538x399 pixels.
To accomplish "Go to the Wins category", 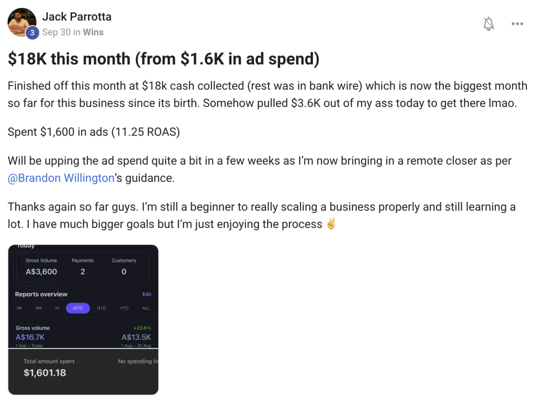I will 93,32.
